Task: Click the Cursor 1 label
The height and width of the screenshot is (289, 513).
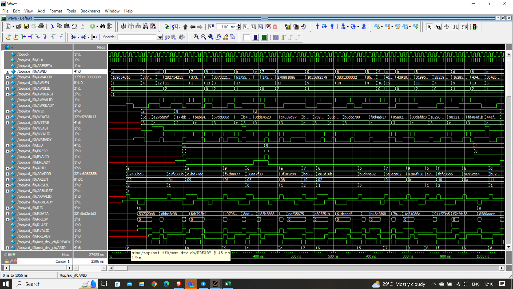Action: [x=62, y=261]
